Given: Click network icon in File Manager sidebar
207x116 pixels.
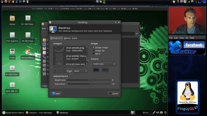Looking at the screenshot, I should 44,57.
